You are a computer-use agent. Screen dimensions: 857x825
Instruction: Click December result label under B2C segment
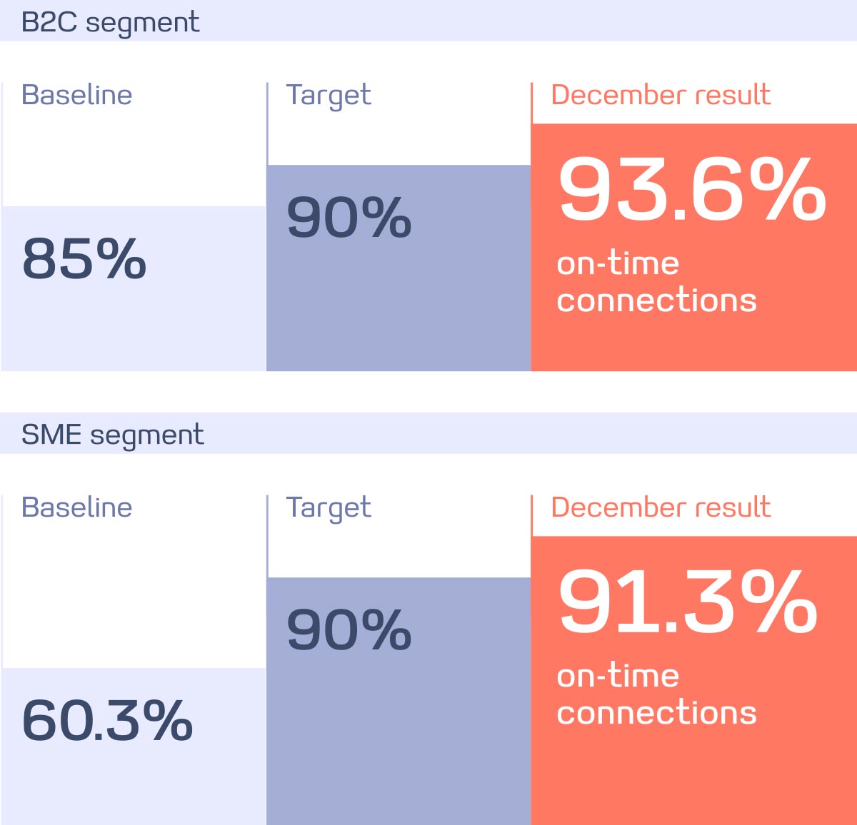pos(661,95)
